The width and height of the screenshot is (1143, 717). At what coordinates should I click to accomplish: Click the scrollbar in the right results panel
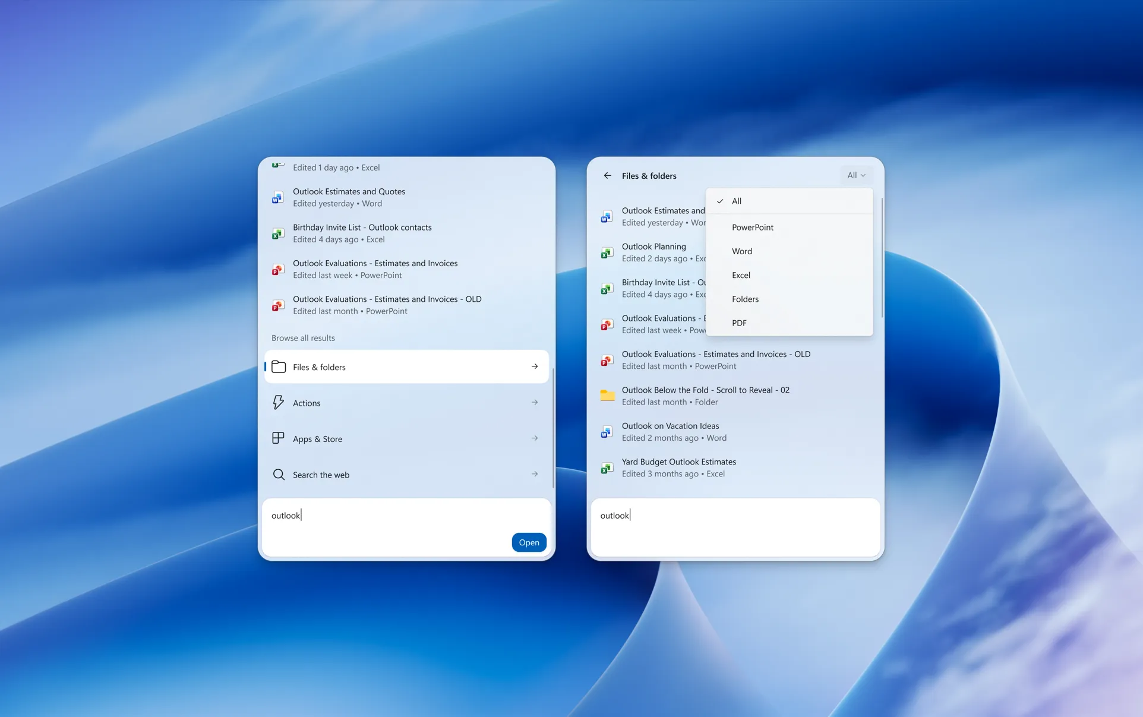pos(882,258)
